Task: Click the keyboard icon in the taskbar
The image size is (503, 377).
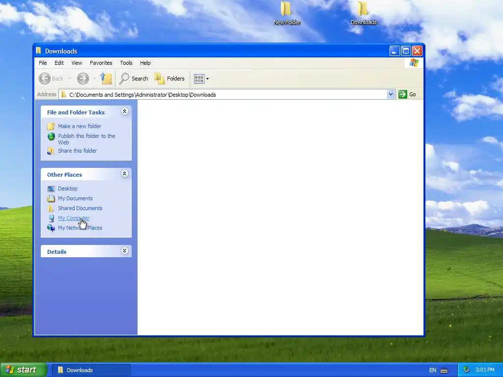Action: tap(444, 370)
